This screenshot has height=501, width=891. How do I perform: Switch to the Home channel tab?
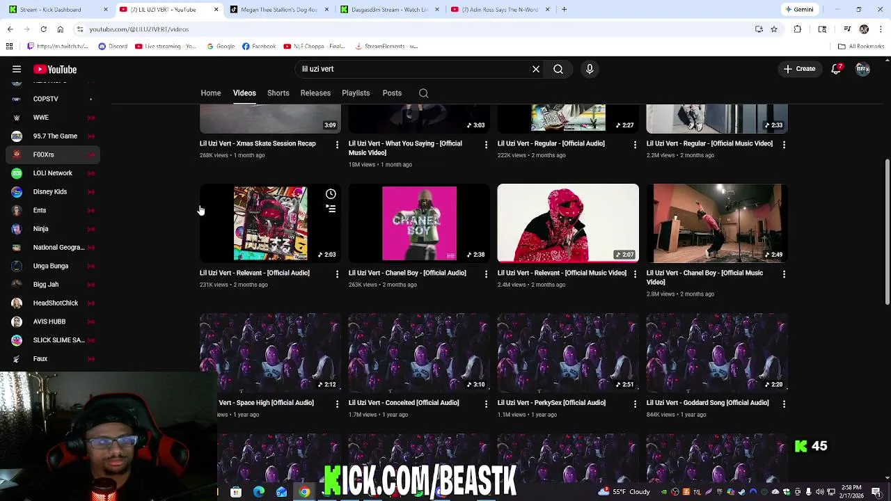pos(211,93)
